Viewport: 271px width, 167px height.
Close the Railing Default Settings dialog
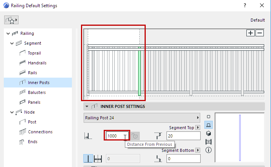(x=262, y=6)
